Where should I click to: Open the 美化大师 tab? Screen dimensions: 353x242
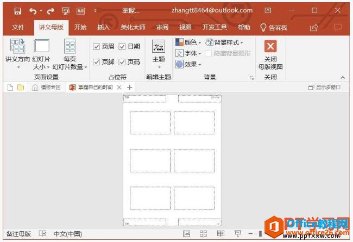tap(133, 27)
